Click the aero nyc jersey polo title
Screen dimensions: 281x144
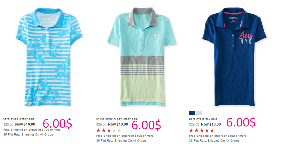click(x=203, y=119)
